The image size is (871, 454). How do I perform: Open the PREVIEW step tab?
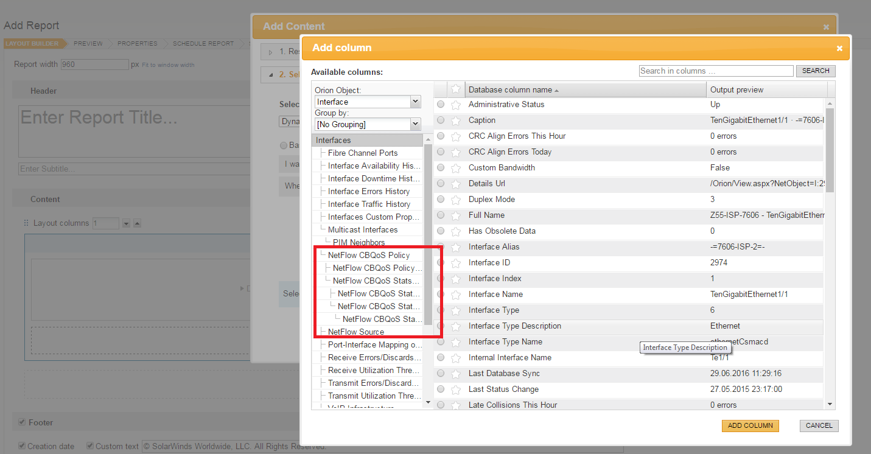tap(88, 44)
